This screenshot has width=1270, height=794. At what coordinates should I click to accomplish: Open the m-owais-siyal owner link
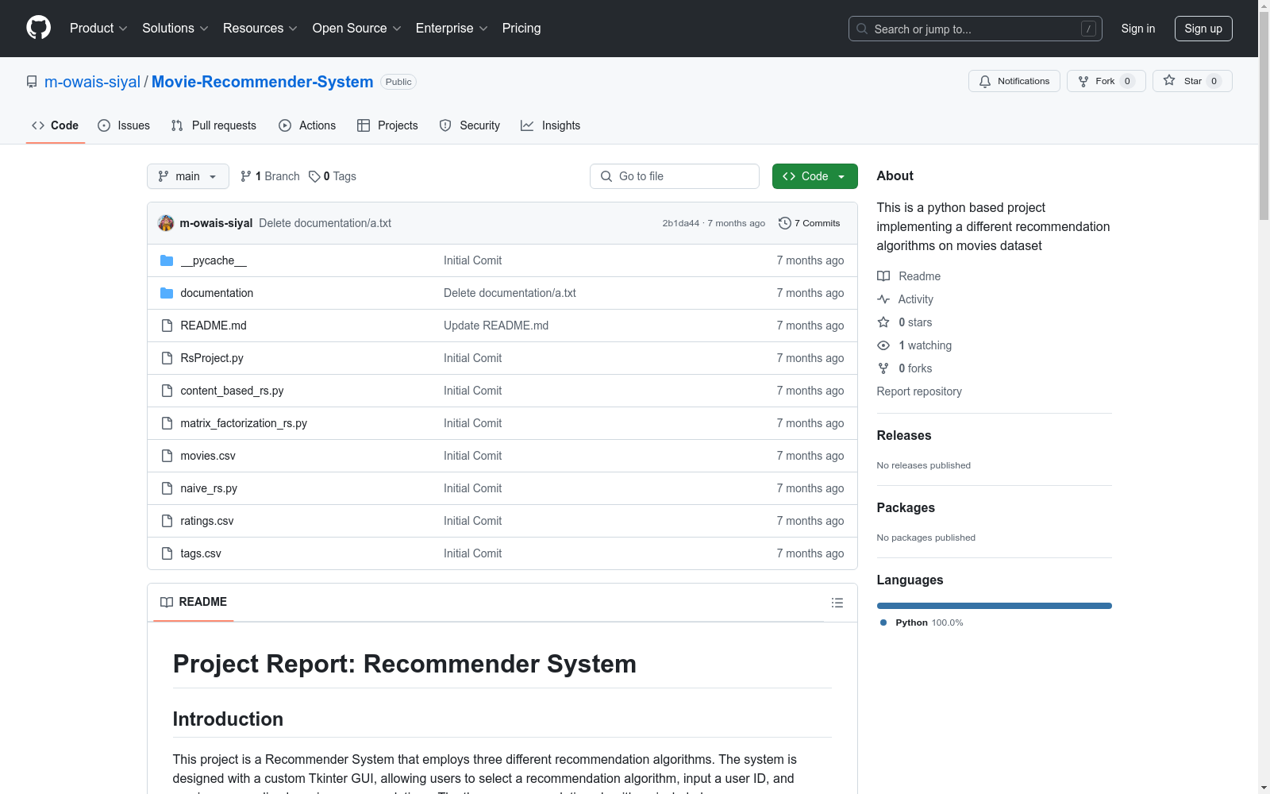pos(92,82)
